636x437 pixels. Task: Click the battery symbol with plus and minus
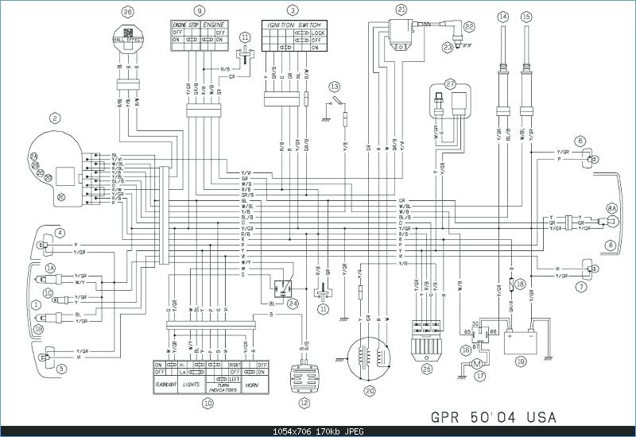tap(521, 343)
